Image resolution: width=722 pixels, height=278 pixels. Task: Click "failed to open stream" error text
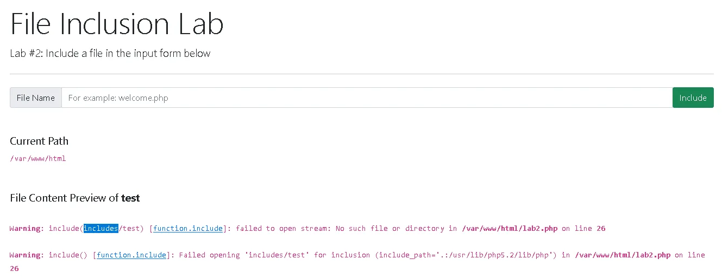point(280,229)
